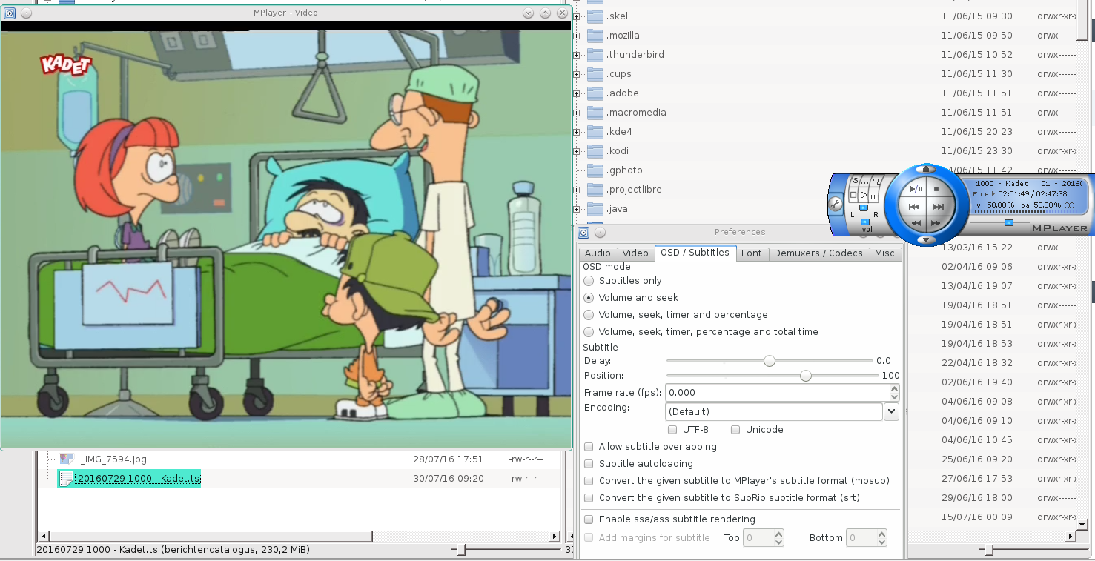Switch to the Demuxers / Codecs tab
Screen dimensions: 1095x561
tap(818, 253)
